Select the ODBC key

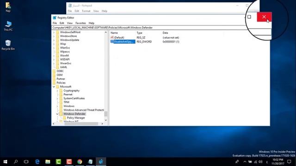[x=60, y=71]
